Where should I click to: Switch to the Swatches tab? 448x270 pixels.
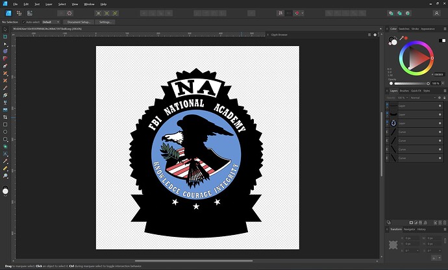point(404,29)
